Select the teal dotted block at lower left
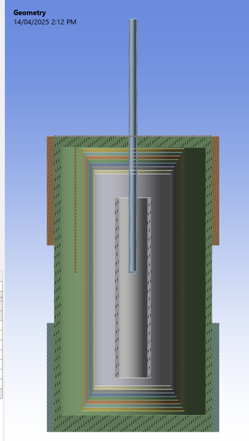Image resolution: width=249 pixels, height=441 pixels. pos(50,377)
